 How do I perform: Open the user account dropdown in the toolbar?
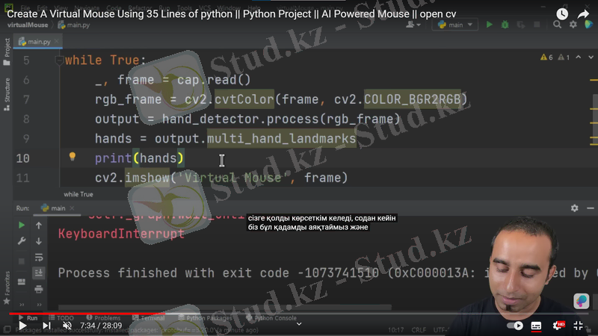[413, 25]
